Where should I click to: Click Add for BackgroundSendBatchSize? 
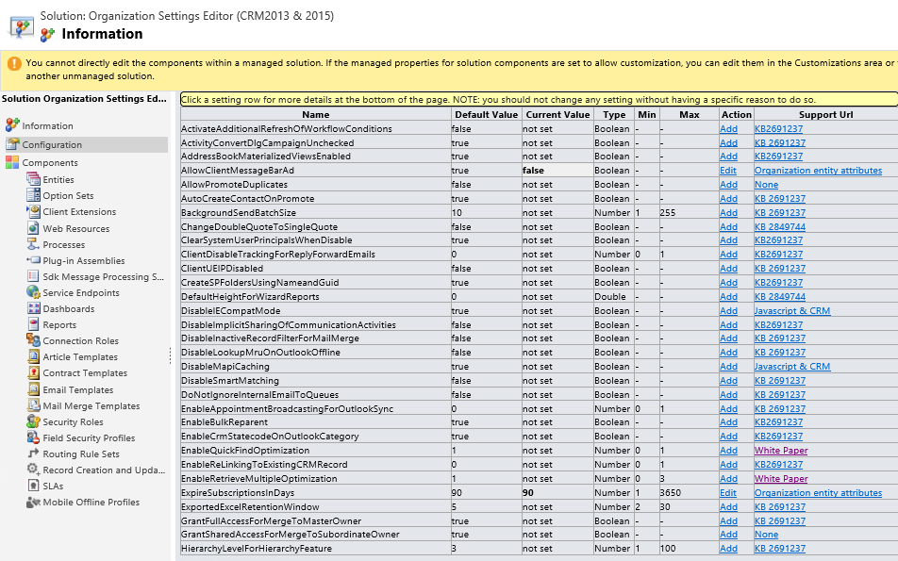point(728,212)
